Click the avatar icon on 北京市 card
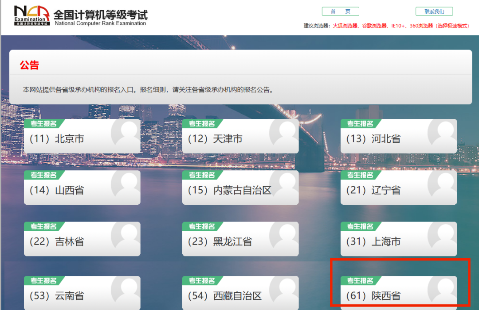The width and height of the screenshot is (479, 310). click(126, 133)
